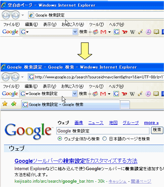Select Google 検索設定 - Google 検索 tab

pyautogui.click(x=71, y=105)
